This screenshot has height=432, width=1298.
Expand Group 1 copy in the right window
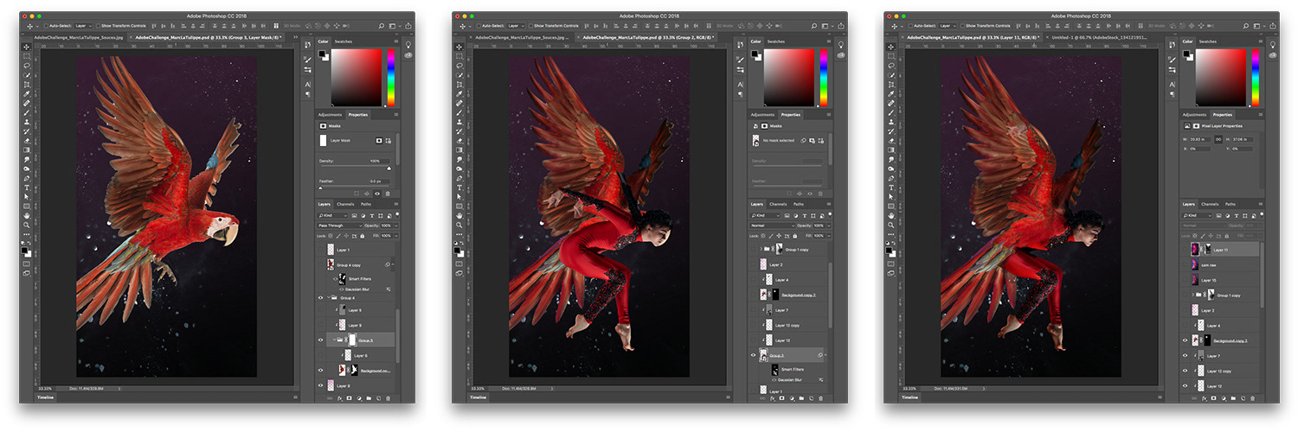click(1193, 295)
